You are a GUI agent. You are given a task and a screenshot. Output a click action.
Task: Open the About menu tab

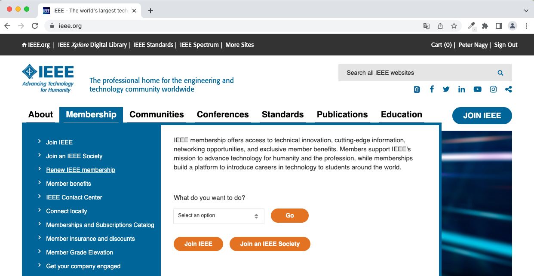[40, 114]
